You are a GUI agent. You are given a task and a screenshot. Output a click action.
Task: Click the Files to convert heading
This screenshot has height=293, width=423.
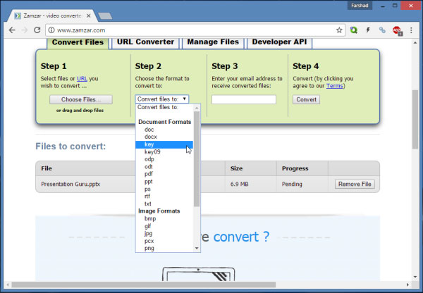point(70,146)
